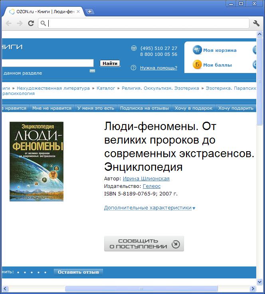The height and width of the screenshot is (294, 265).
Task: Open publisher link Гелеос
Action: coord(152,186)
